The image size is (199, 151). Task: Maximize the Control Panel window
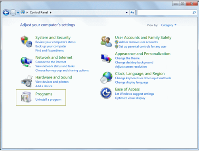coord(183,4)
